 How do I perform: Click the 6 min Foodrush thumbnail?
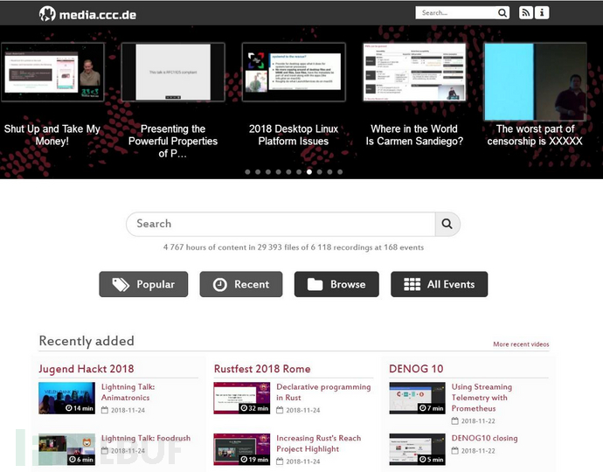point(67,449)
